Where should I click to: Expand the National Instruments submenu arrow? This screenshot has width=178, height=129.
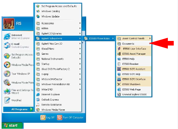pyautogui.click(x=80, y=59)
